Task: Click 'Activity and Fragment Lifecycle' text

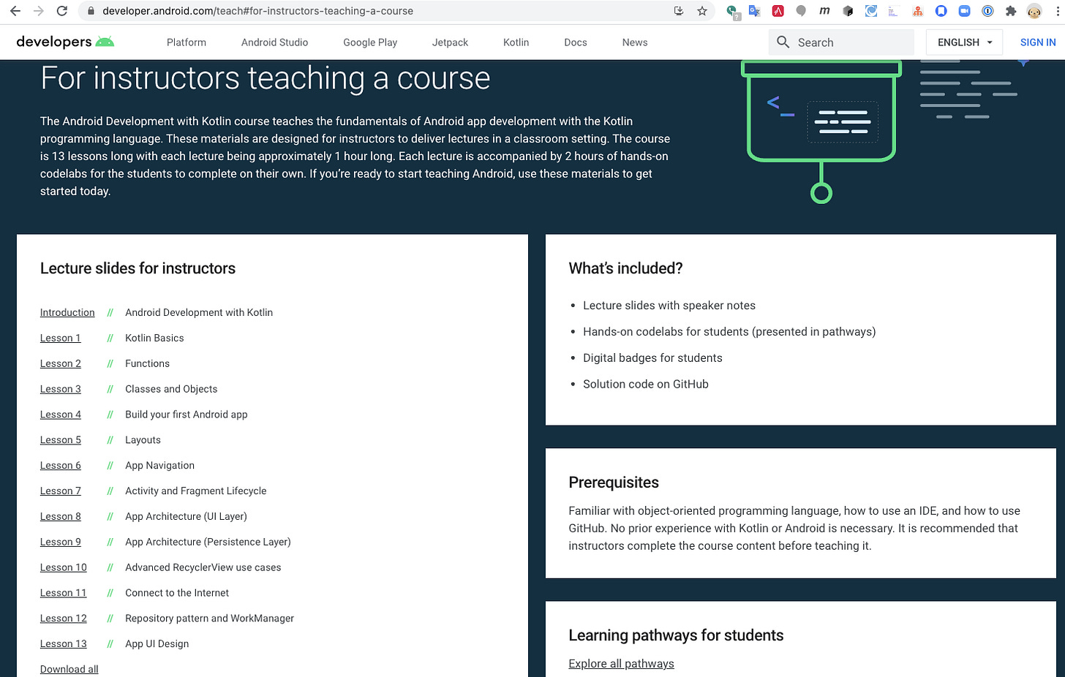Action: [x=195, y=491]
